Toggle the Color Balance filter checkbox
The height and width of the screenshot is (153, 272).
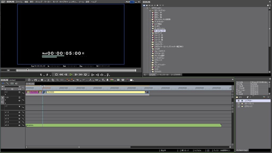[239, 104]
